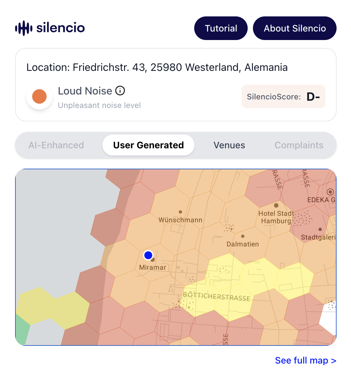The height and width of the screenshot is (376, 351).
Task: Select the User Generated tab
Action: pyautogui.click(x=148, y=145)
